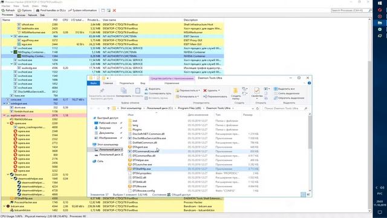
Task: Collapse the explorer.exe process tree
Action: [4, 116]
